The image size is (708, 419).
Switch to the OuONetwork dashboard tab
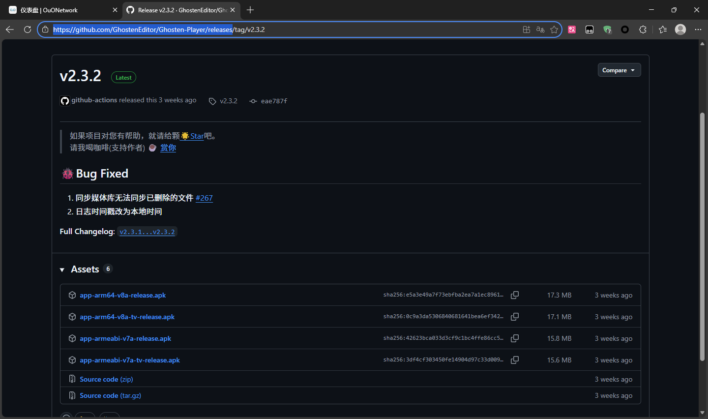(59, 10)
